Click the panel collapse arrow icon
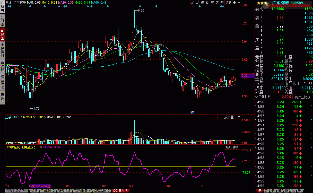This screenshot has height=193, width=313. pyautogui.click(x=235, y=3)
